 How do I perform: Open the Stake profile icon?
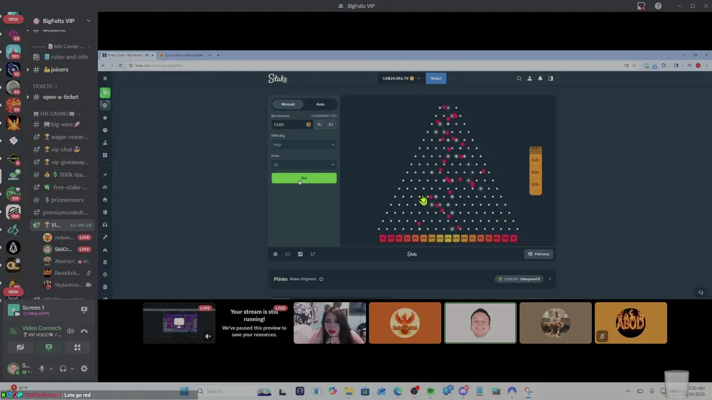point(530,78)
